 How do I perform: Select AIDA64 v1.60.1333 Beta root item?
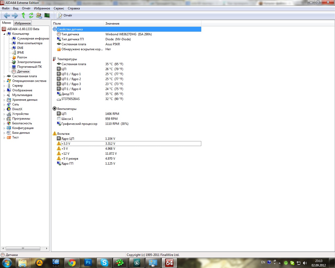pos(23,29)
